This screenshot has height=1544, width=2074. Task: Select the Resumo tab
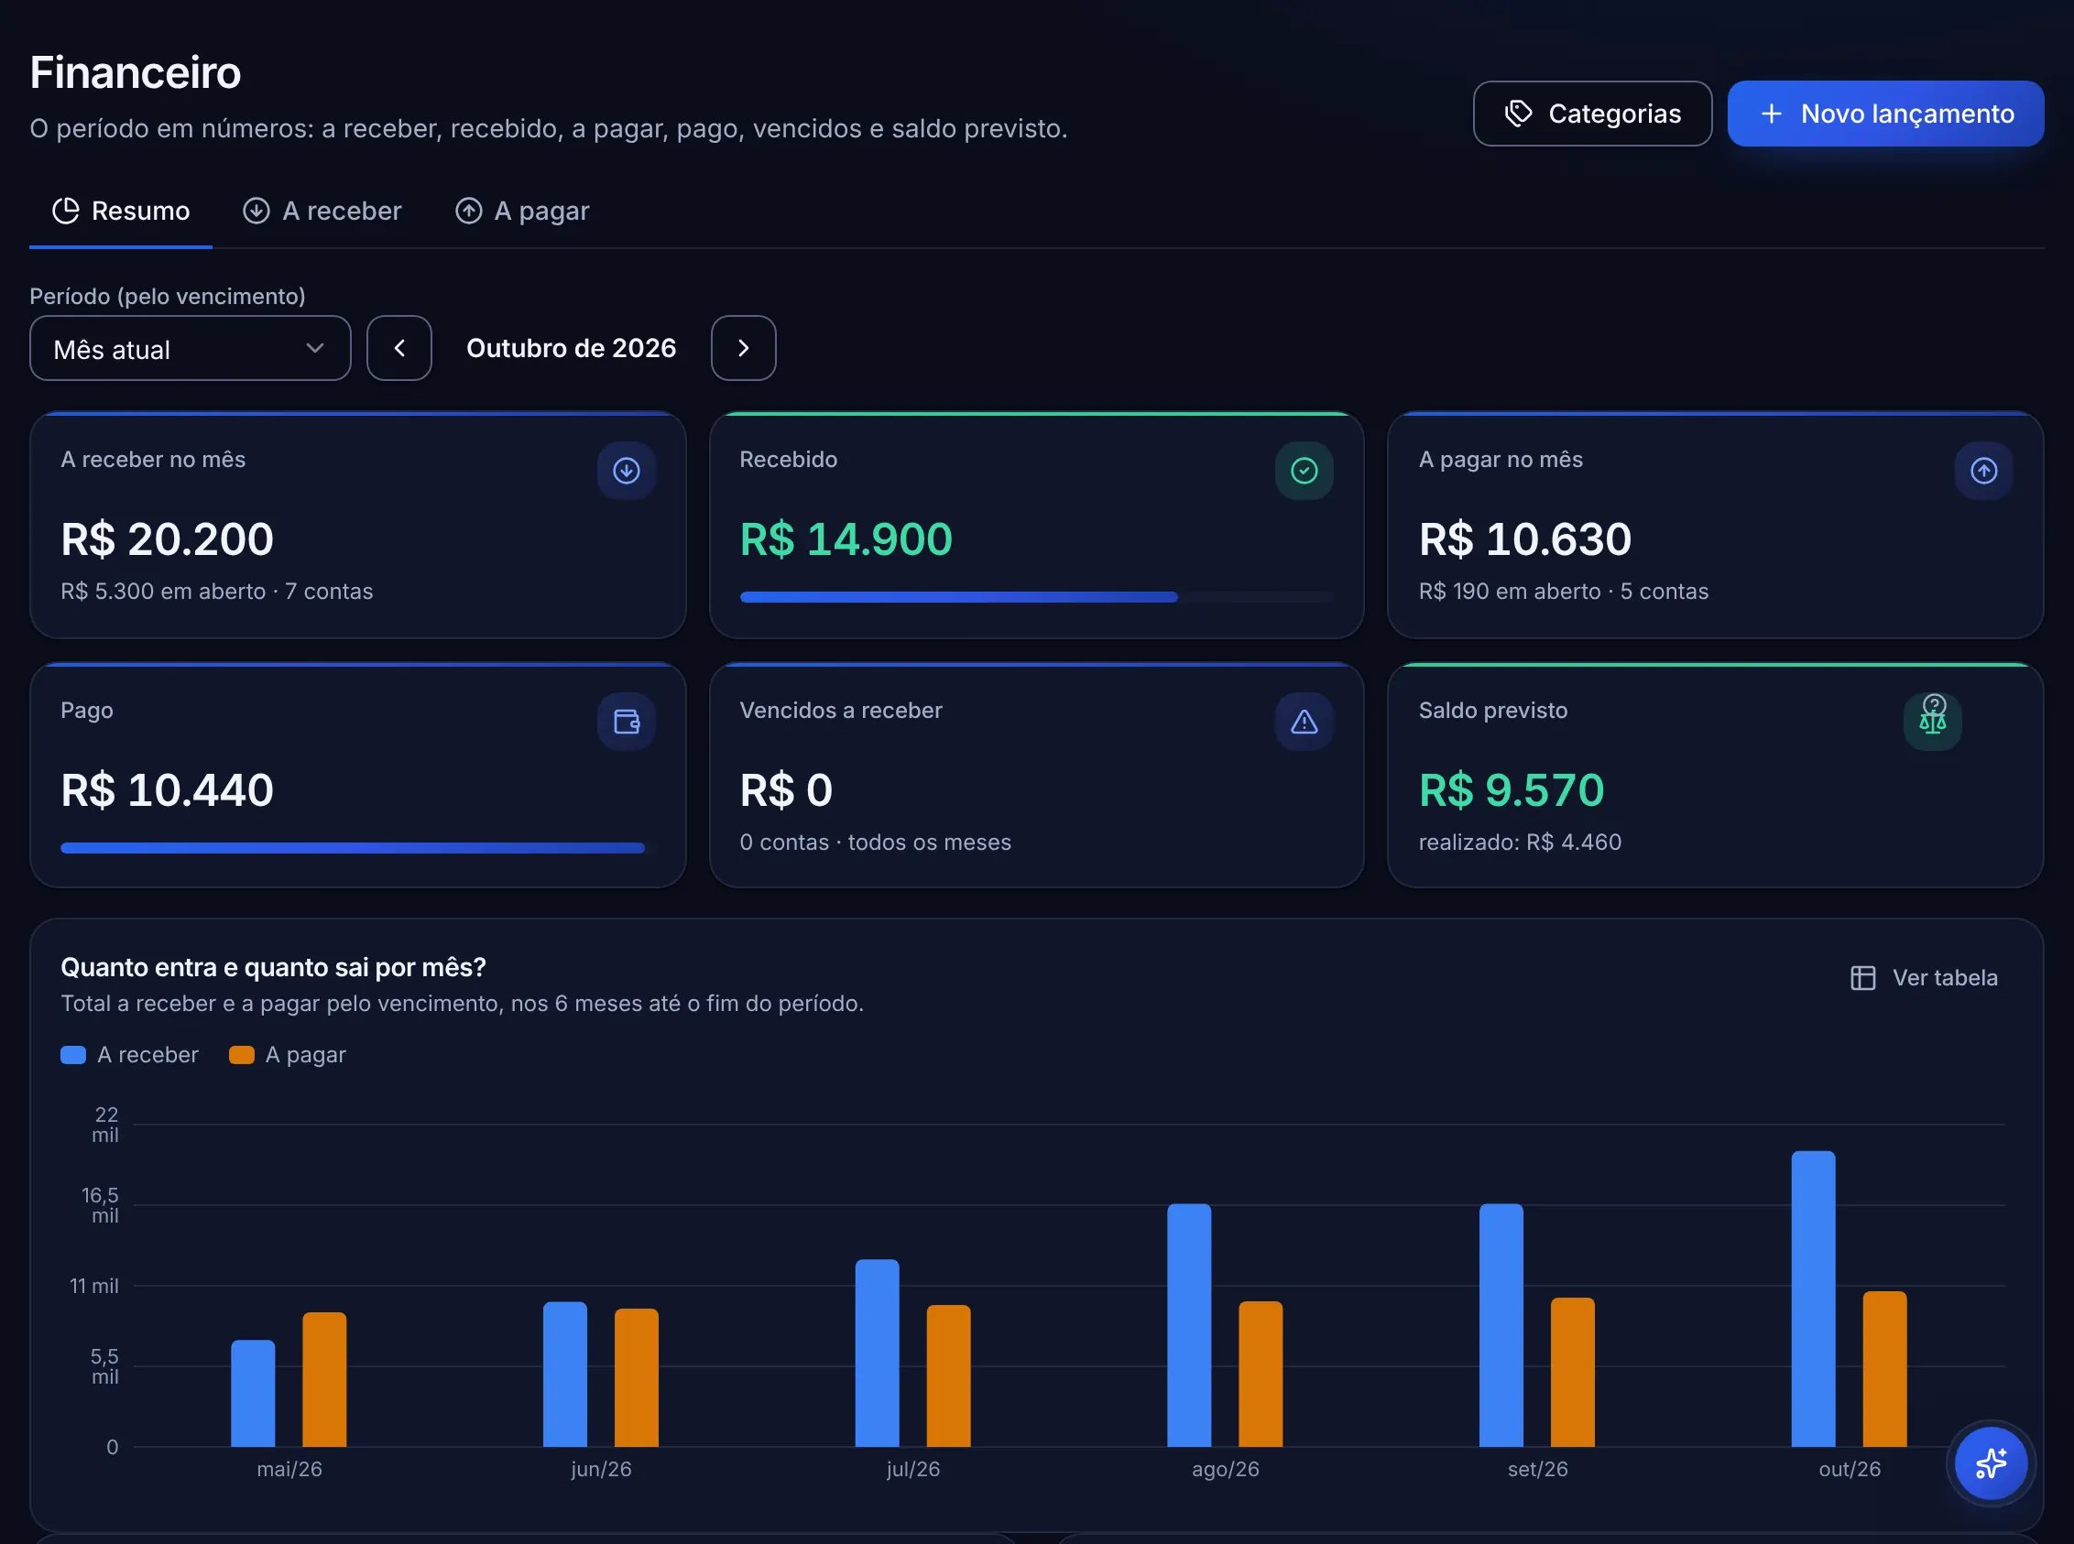[121, 211]
